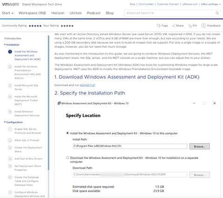Open Add Out-of-Box Drivers step
223x198 pixels.
tap(28, 159)
